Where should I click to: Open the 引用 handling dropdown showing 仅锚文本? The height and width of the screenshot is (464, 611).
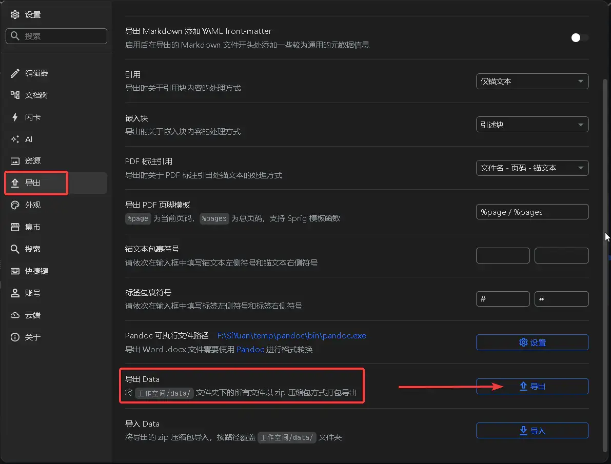532,81
